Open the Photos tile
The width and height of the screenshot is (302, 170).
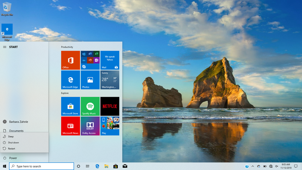[90, 80]
